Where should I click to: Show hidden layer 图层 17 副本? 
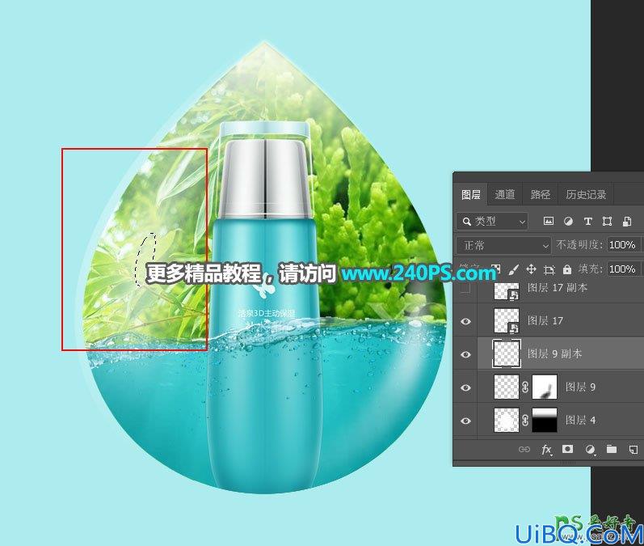[x=465, y=288]
